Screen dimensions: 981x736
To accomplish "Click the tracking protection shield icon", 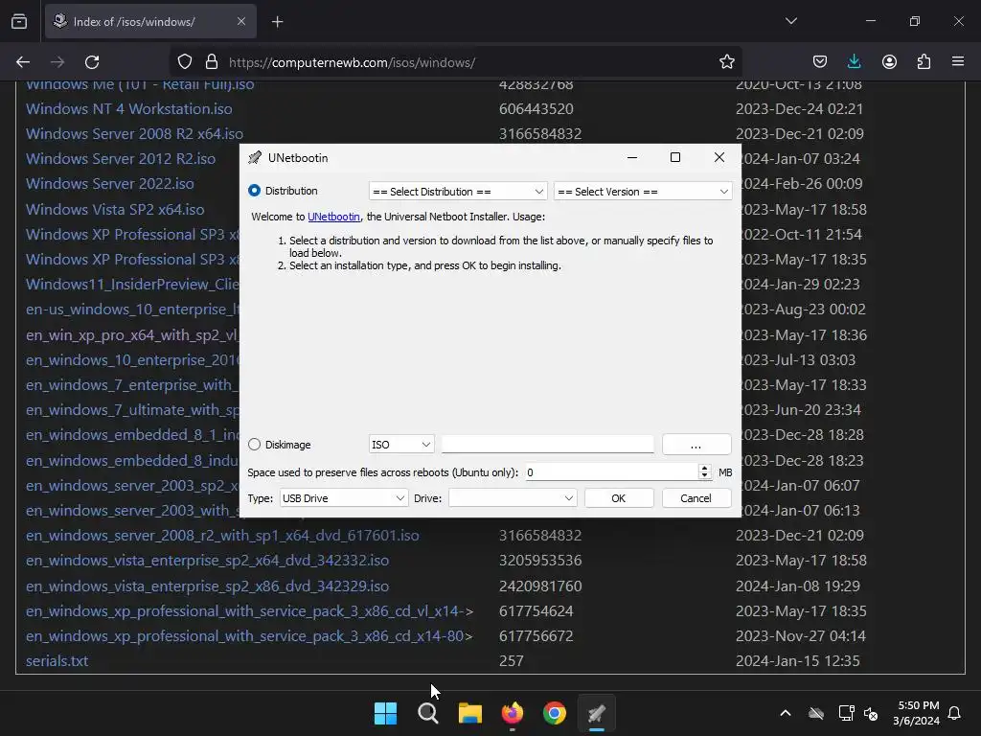I will pos(185,62).
